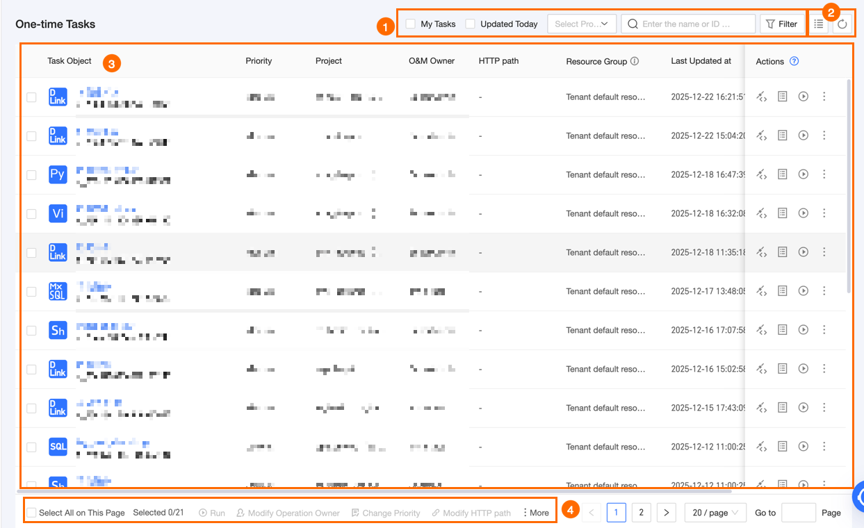
Task: Open code editor for task updated 2025-12-22 16:21
Action: click(x=762, y=97)
